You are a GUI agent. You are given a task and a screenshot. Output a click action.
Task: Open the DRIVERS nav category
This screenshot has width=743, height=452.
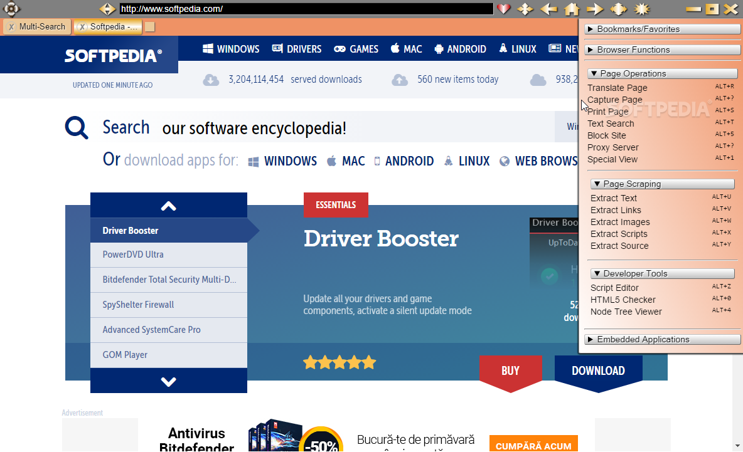297,49
